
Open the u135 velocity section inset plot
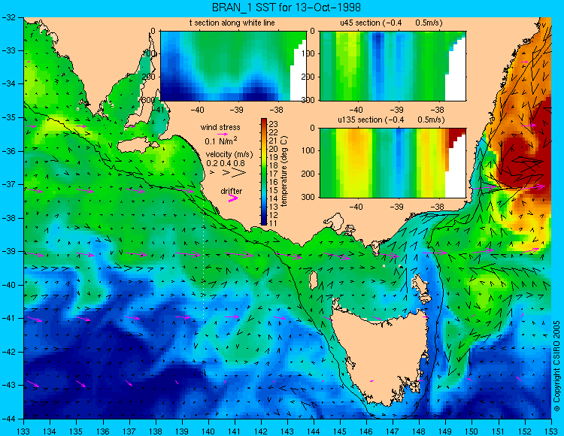[x=393, y=163]
